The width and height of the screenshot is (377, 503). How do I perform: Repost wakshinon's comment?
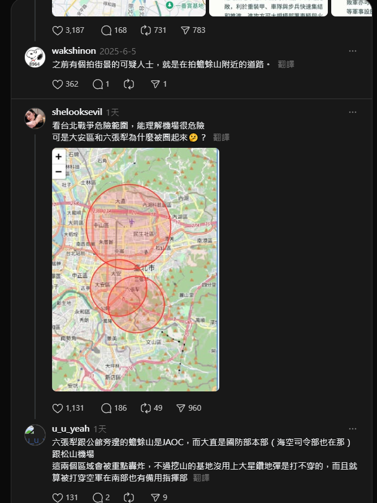click(129, 84)
